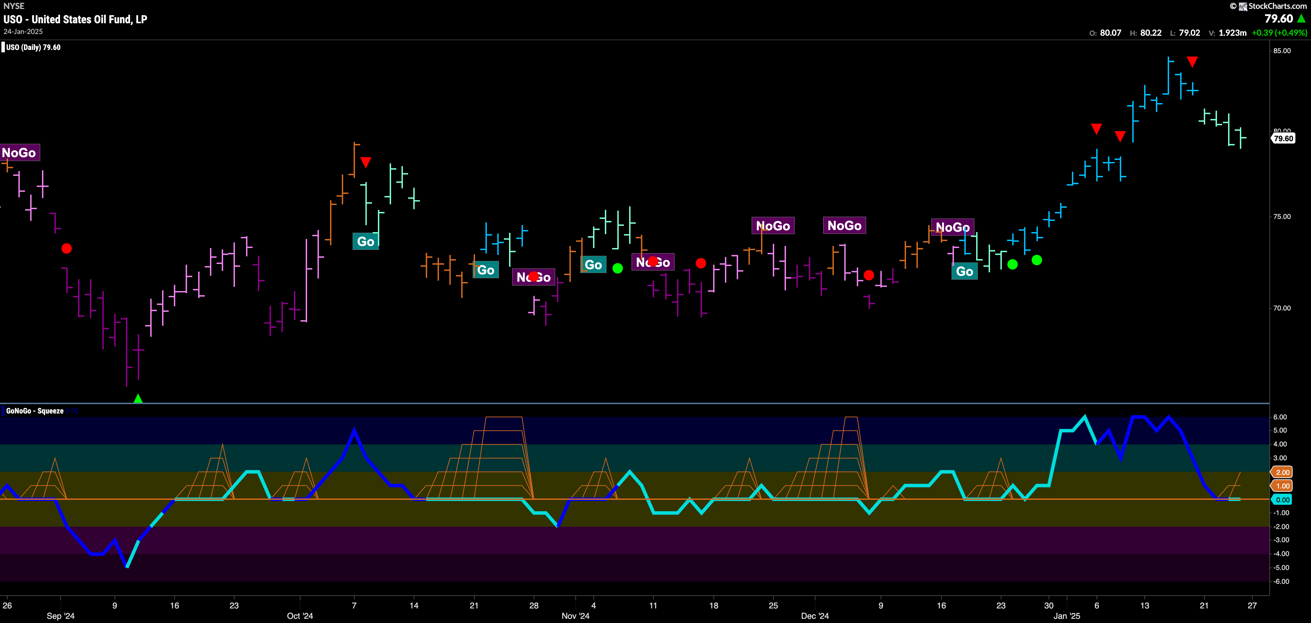The width and height of the screenshot is (1311, 623).
Task: Click the "Dec '24" date axis label
Action: [x=815, y=616]
